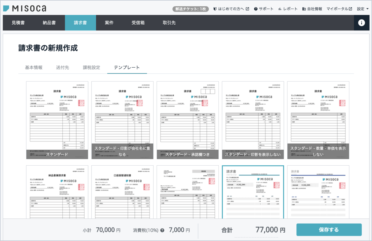The width and height of the screenshot is (372, 241).
Task: Select the テンプレート tab
Action: pos(127,67)
